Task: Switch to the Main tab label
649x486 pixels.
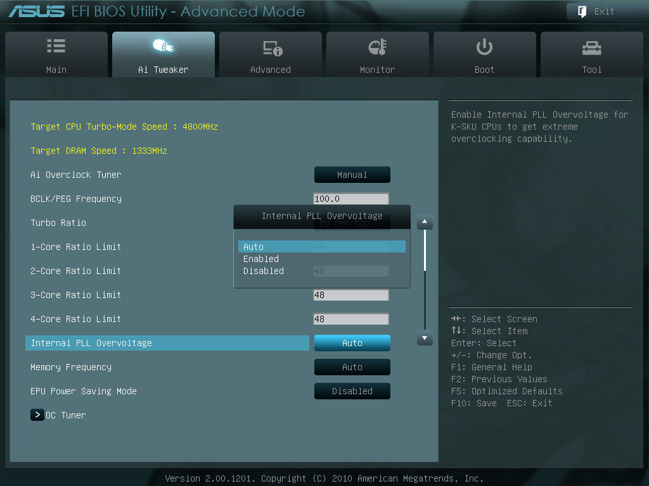Action: point(56,70)
